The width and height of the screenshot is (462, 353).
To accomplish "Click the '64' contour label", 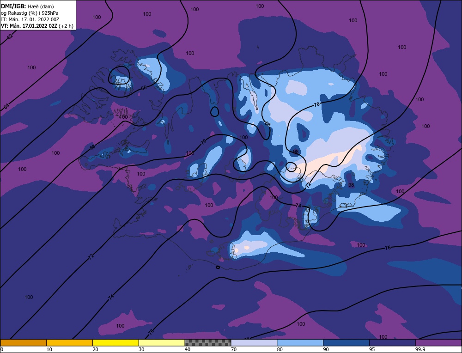I will (x=6, y=106).
